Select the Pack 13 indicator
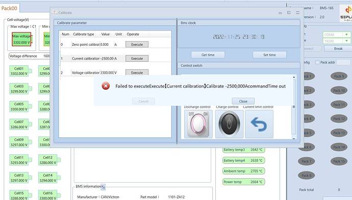 [339, 133]
